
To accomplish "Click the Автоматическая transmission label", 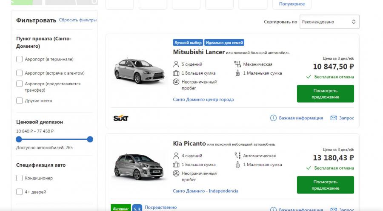I will (x=259, y=156).
